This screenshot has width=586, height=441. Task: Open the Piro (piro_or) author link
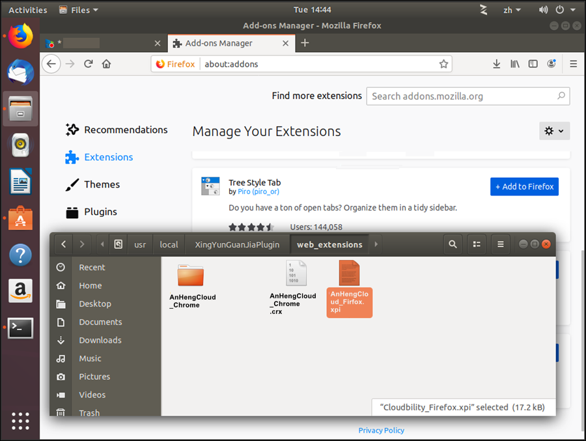[x=258, y=192]
